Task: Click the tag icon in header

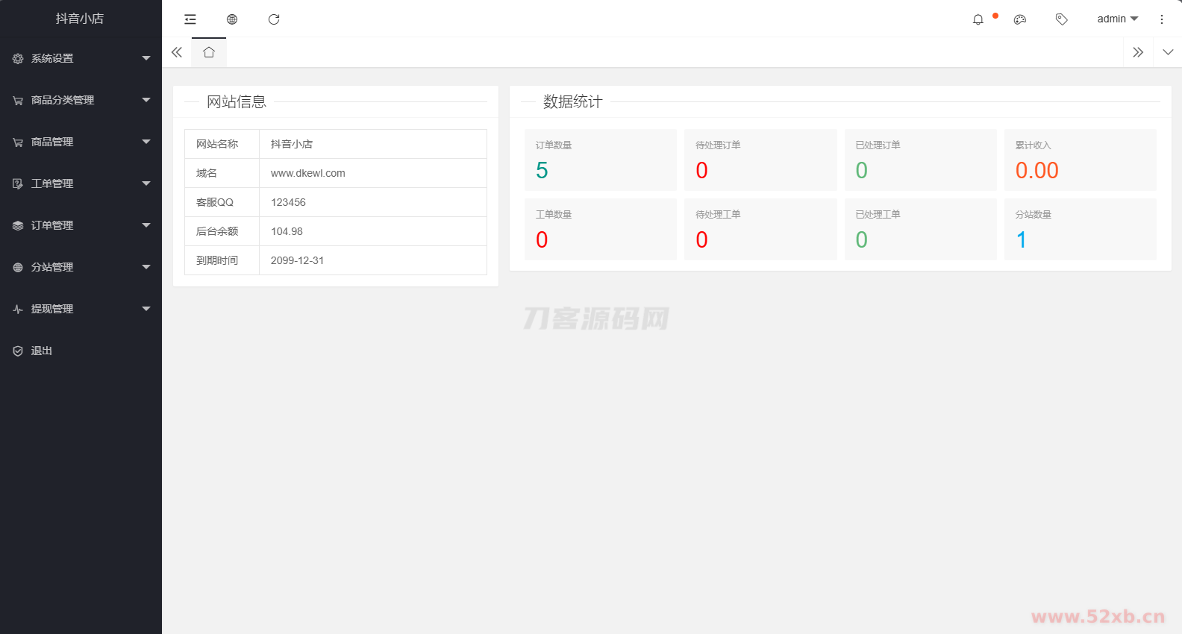Action: pos(1061,19)
